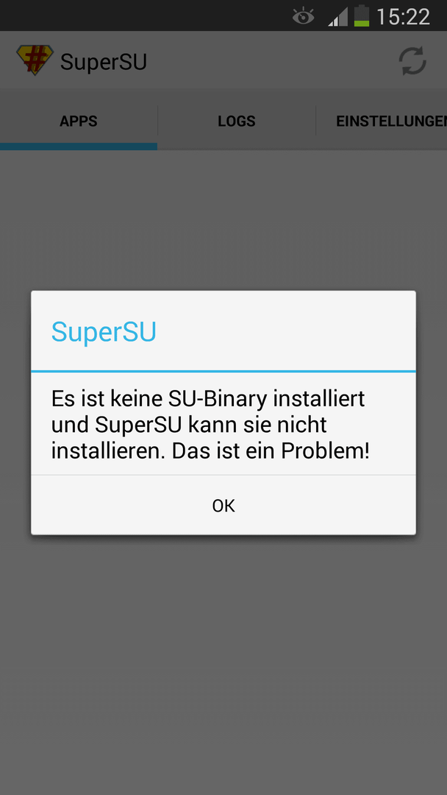Tap the blue divider below dialog title
The image size is (447, 795).
[223, 371]
